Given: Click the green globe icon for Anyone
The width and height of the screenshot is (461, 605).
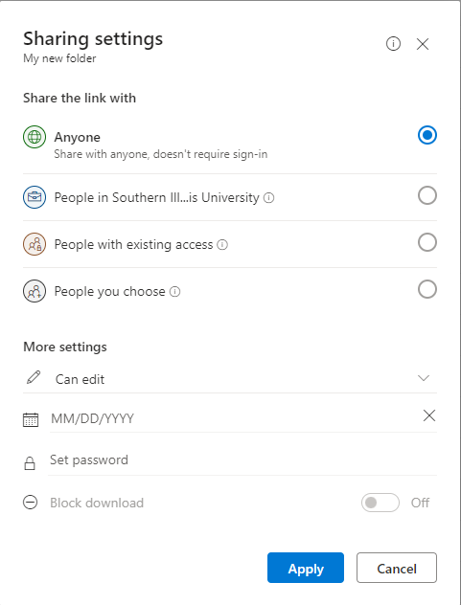Looking at the screenshot, I should [35, 137].
